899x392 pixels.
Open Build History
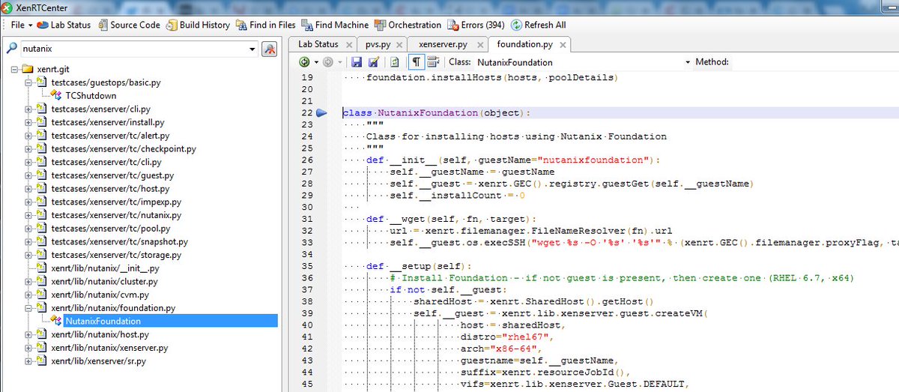point(198,25)
